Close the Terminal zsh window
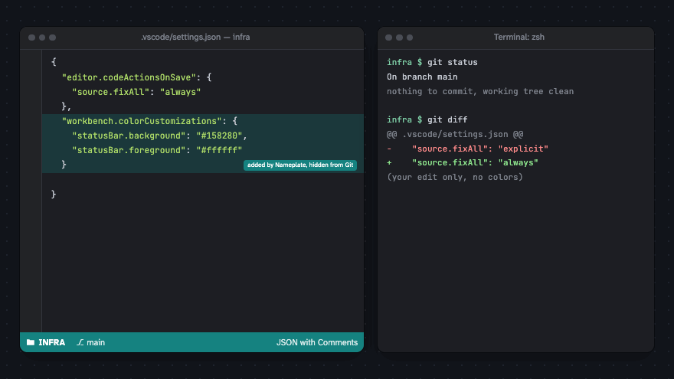 point(389,38)
